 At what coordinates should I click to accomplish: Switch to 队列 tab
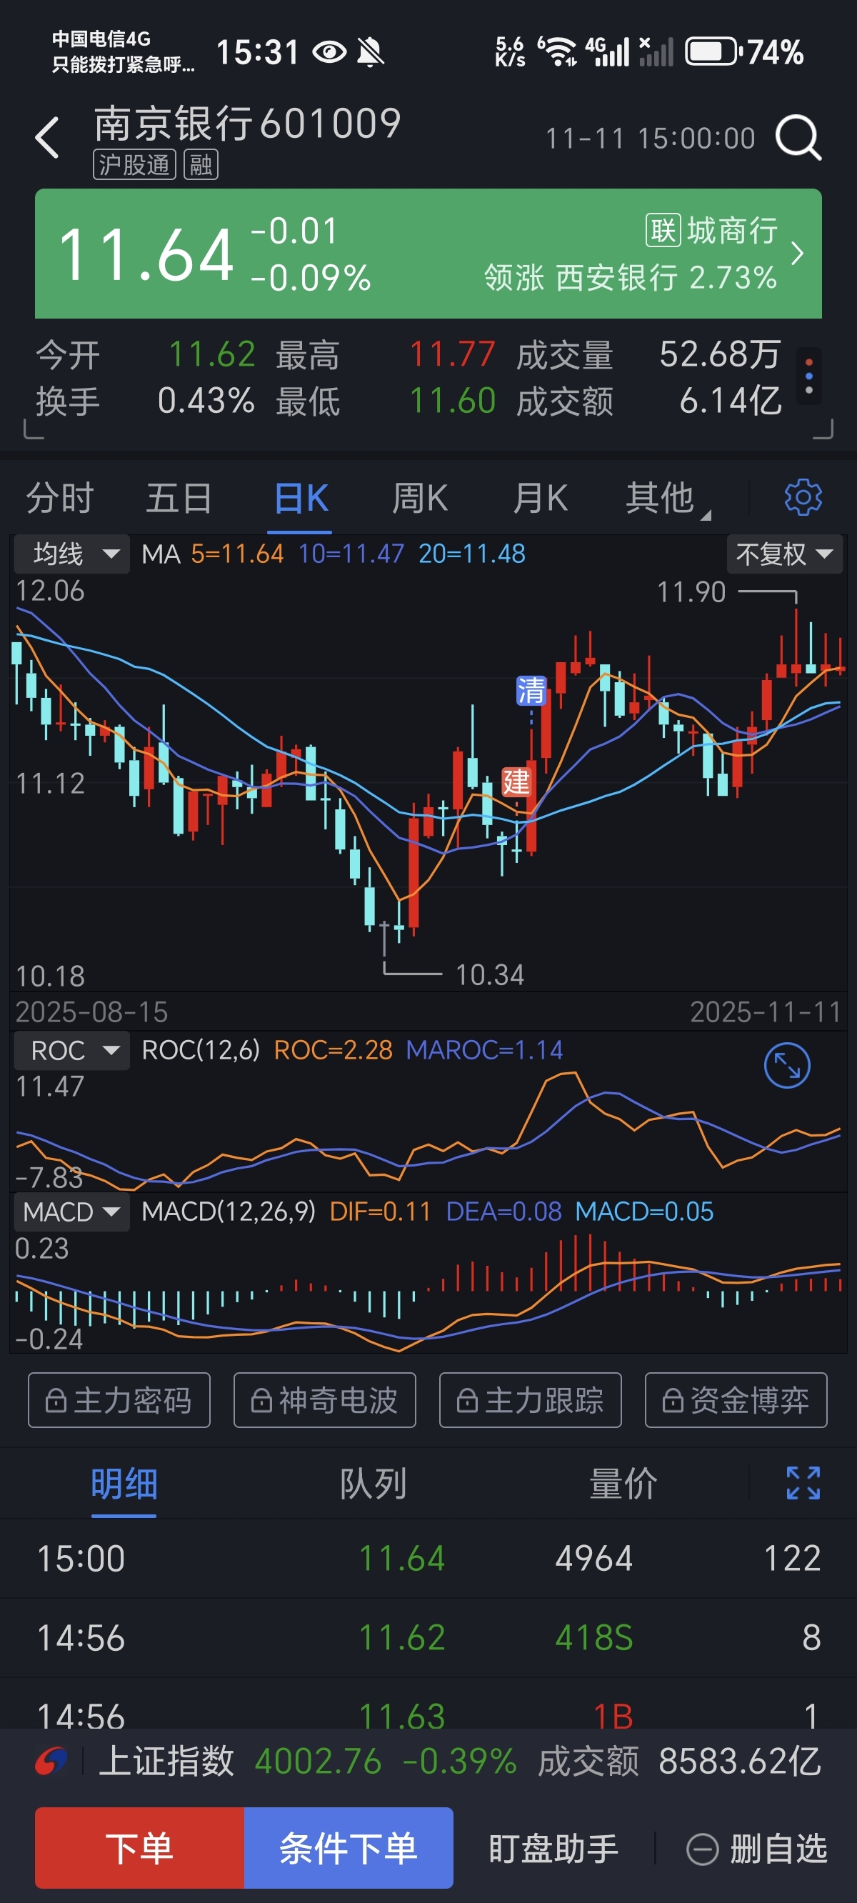(373, 1484)
